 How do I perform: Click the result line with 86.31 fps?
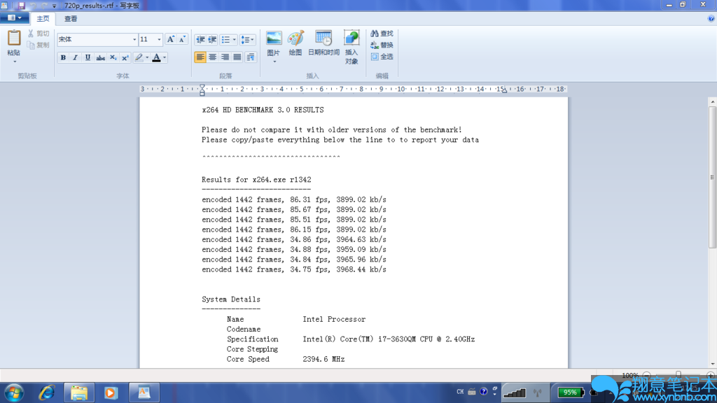[x=294, y=199]
